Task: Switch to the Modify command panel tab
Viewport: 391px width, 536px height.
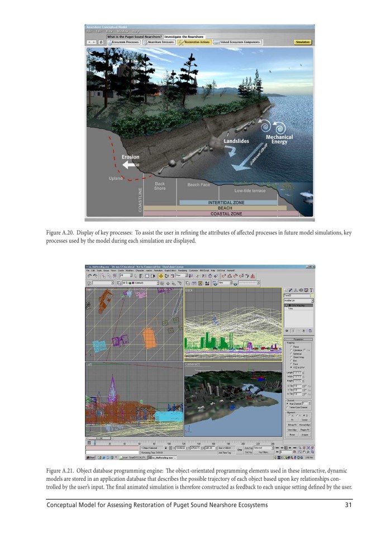Action: pos(290,290)
